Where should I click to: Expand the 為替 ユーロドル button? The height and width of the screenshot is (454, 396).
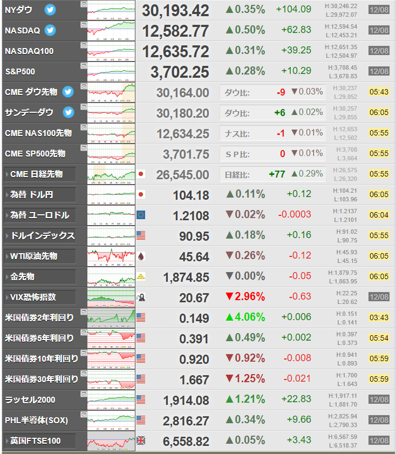pyautogui.click(x=39, y=215)
